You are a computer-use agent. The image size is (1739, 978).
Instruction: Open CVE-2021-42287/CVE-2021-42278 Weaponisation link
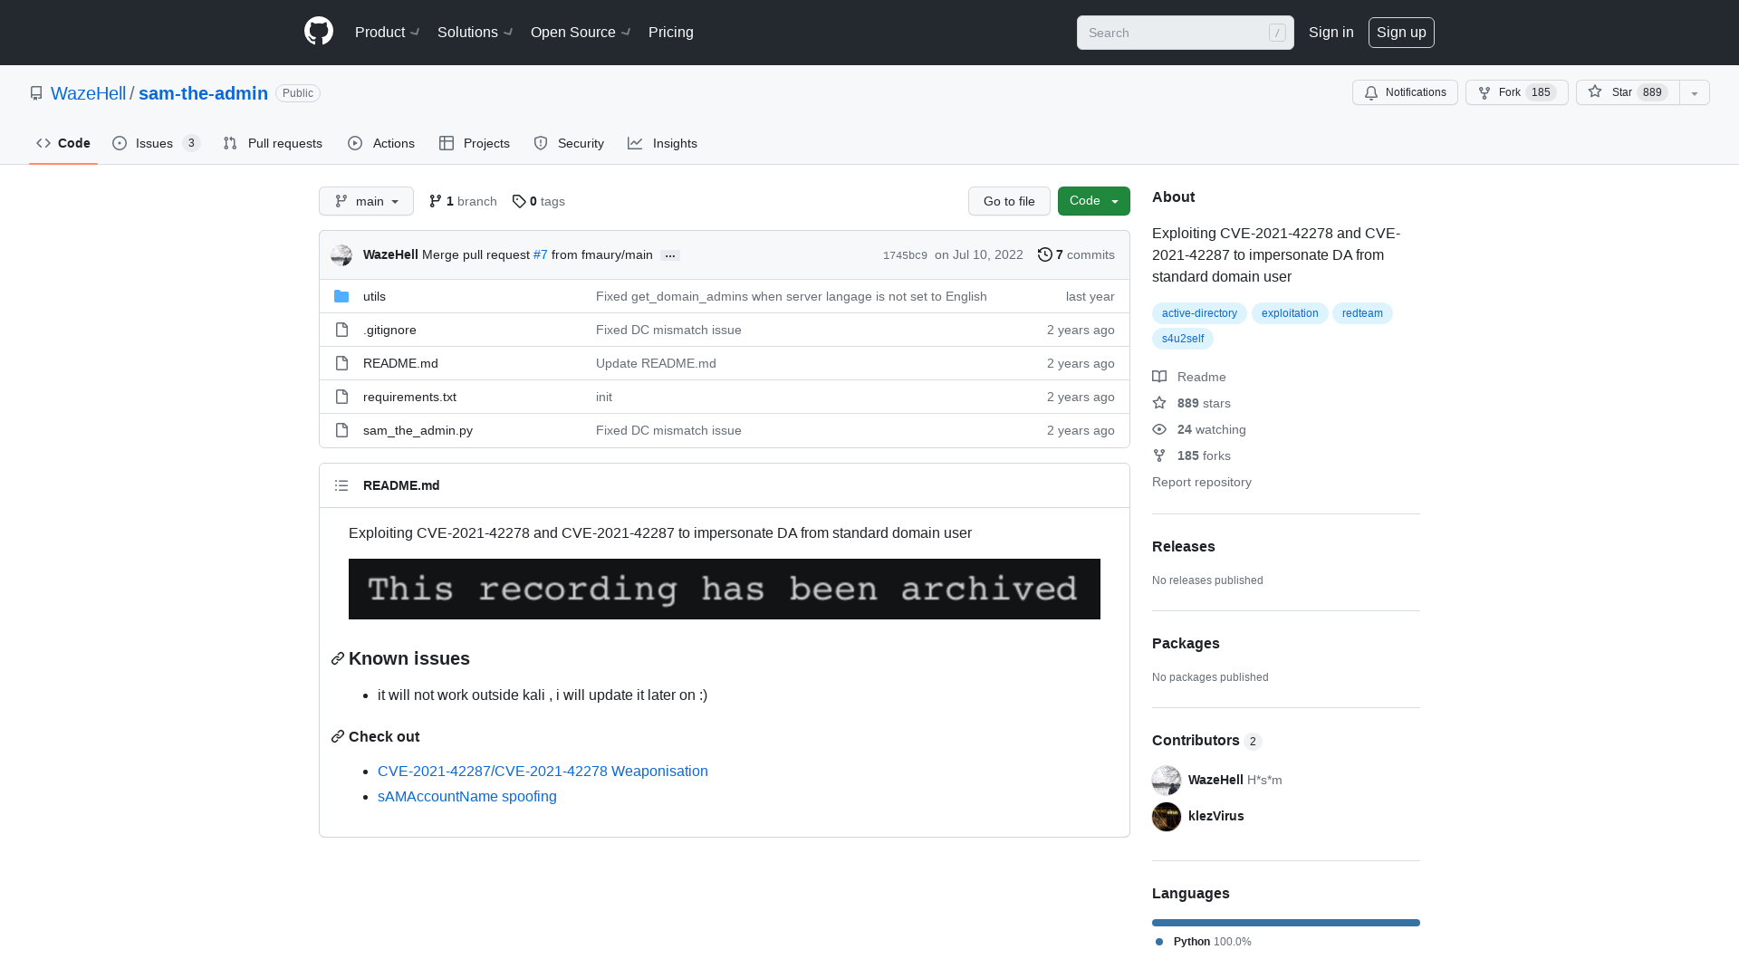pos(543,771)
